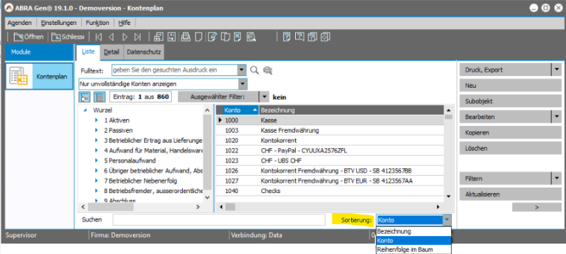The image size is (566, 254).
Task: Jump to the last record arrow
Action: 138,37
